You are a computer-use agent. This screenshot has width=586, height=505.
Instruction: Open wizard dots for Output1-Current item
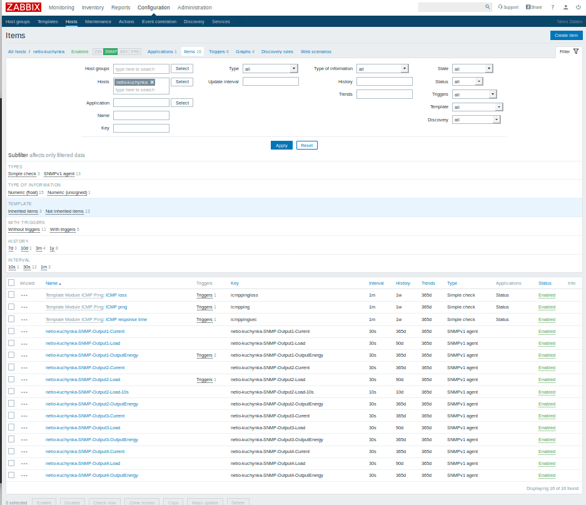click(x=24, y=332)
